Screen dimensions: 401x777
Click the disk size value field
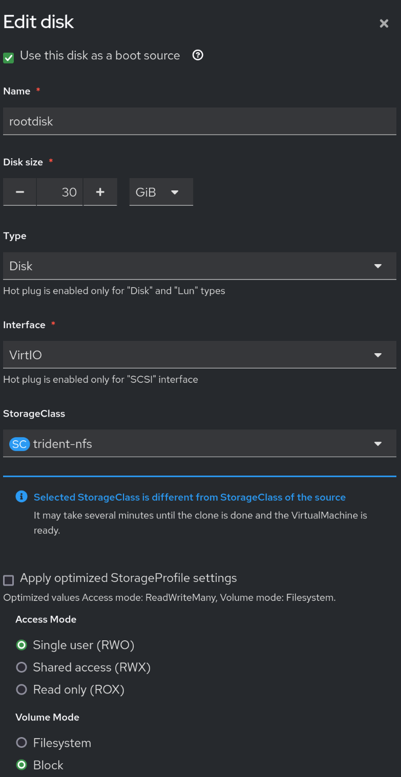tap(60, 192)
